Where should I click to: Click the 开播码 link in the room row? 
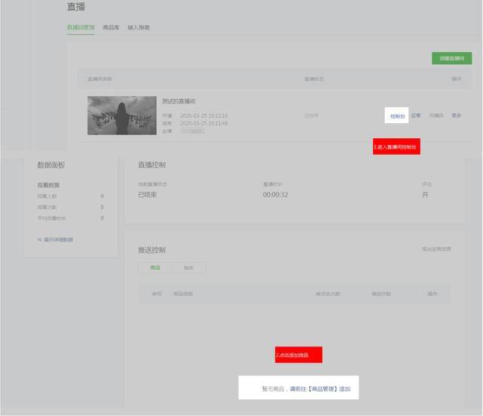click(436, 116)
